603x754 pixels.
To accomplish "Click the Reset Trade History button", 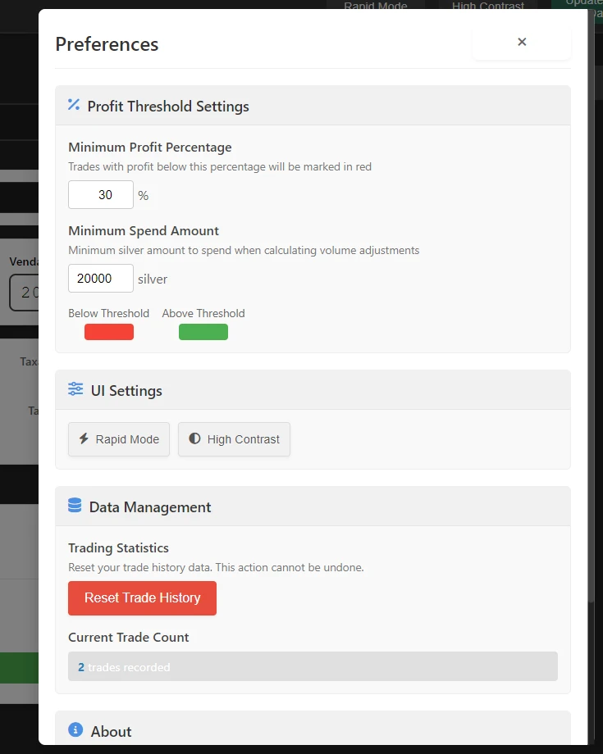I will [x=142, y=598].
